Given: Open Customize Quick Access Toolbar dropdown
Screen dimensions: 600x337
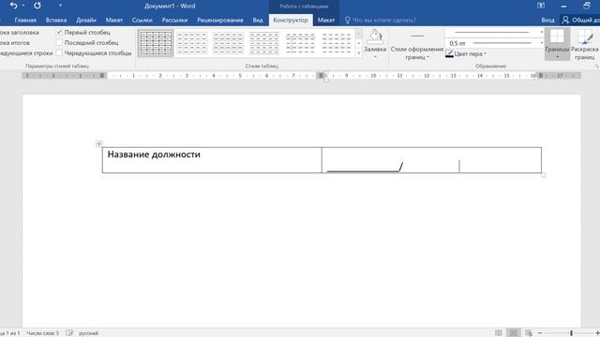Looking at the screenshot, I should tap(60, 6).
